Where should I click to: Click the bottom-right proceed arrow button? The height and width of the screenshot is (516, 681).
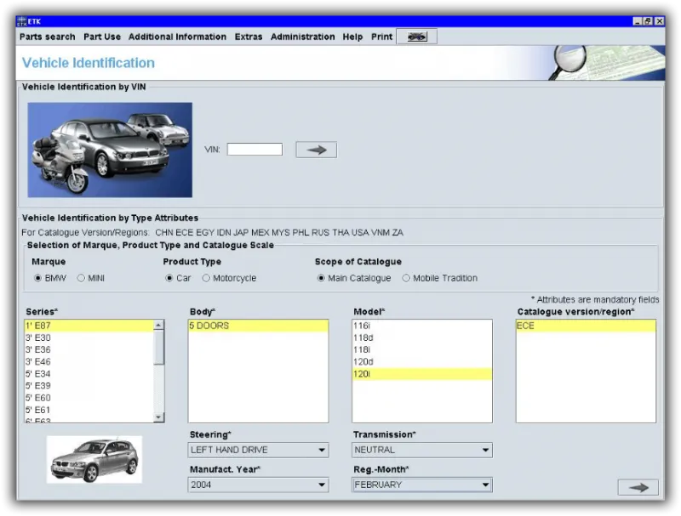[638, 487]
